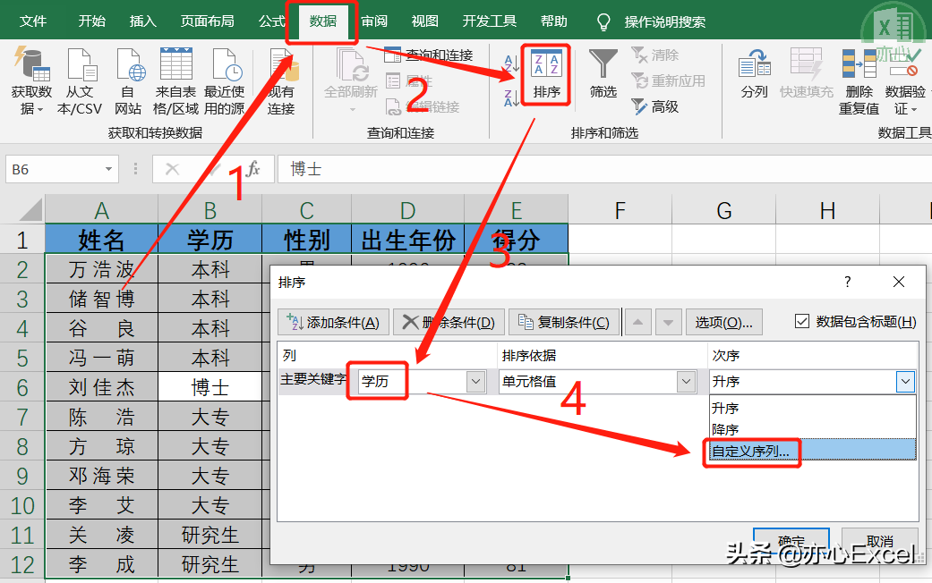Switch to the 数据 tab
932x583 pixels.
click(x=322, y=21)
